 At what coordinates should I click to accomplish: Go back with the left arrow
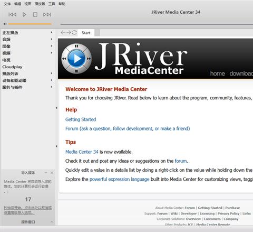[63, 33]
